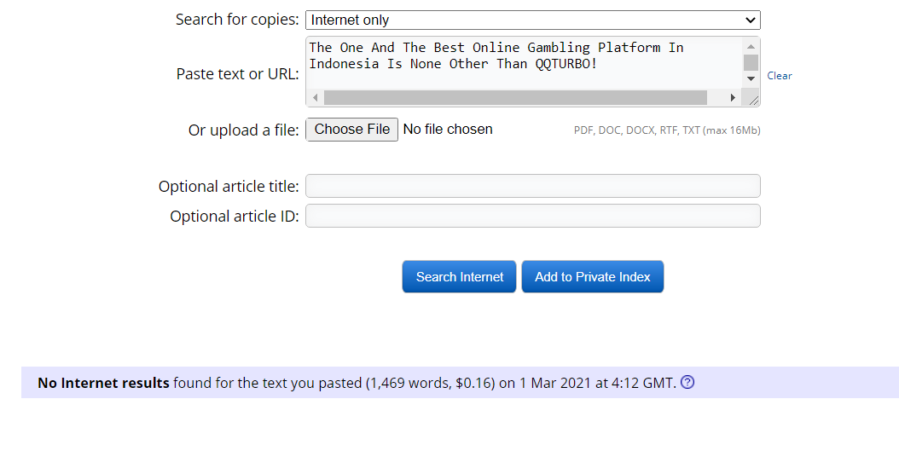Click the vertical scrollbar thumb in textarea
The image size is (899, 451).
click(751, 62)
